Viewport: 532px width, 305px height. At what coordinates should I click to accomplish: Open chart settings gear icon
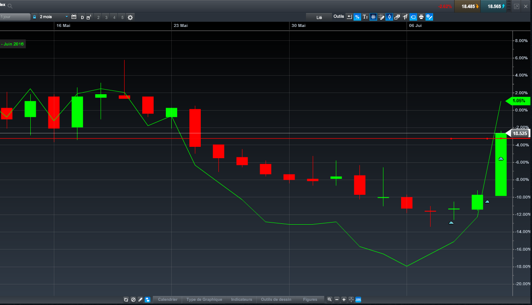click(x=130, y=17)
